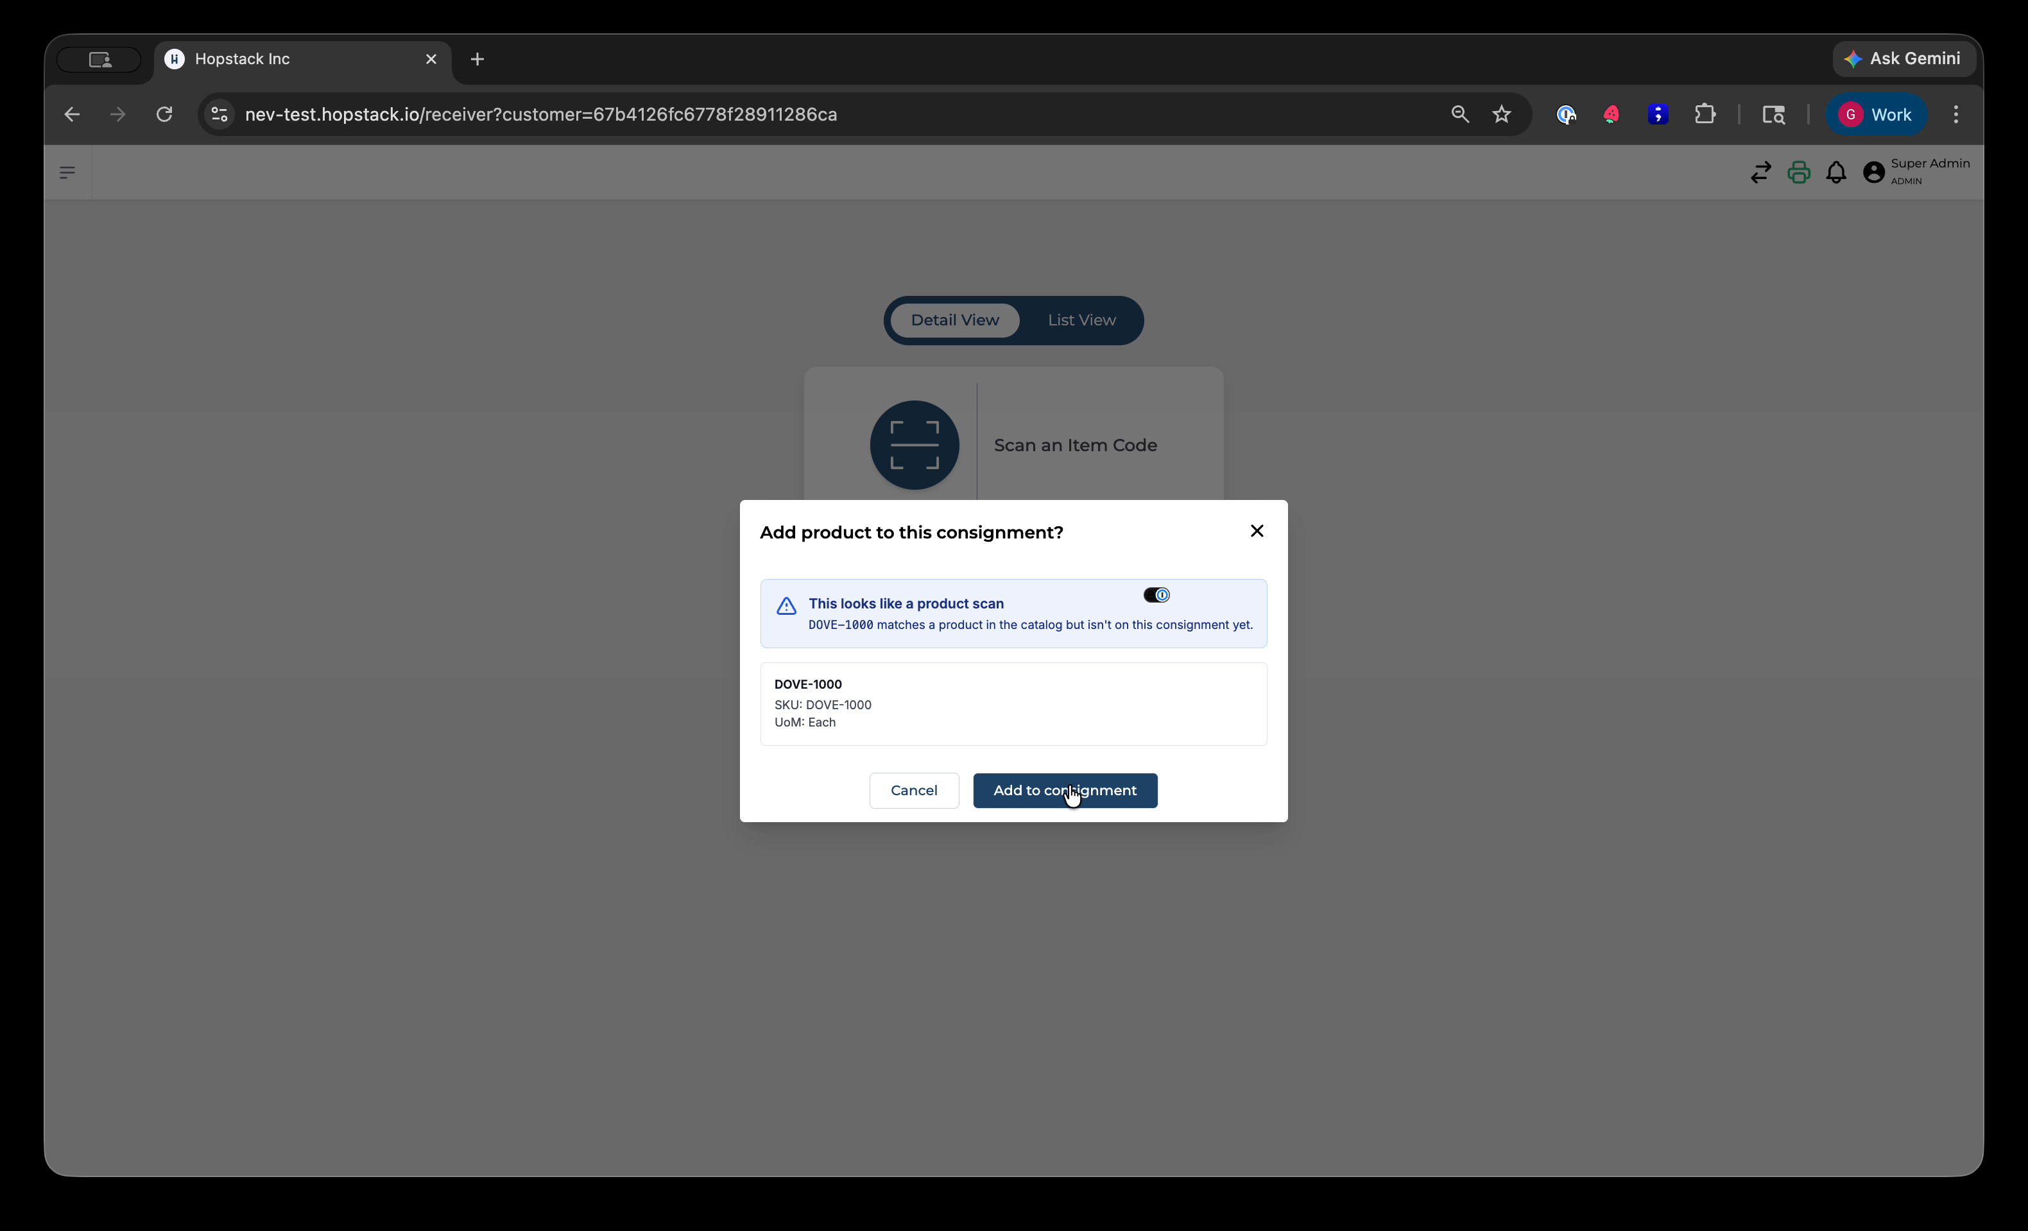The width and height of the screenshot is (2028, 1231).
Task: Toggle the switch in product scan banner
Action: click(1156, 595)
